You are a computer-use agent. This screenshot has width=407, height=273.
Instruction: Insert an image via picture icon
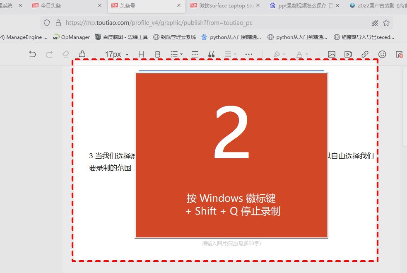tap(332, 54)
